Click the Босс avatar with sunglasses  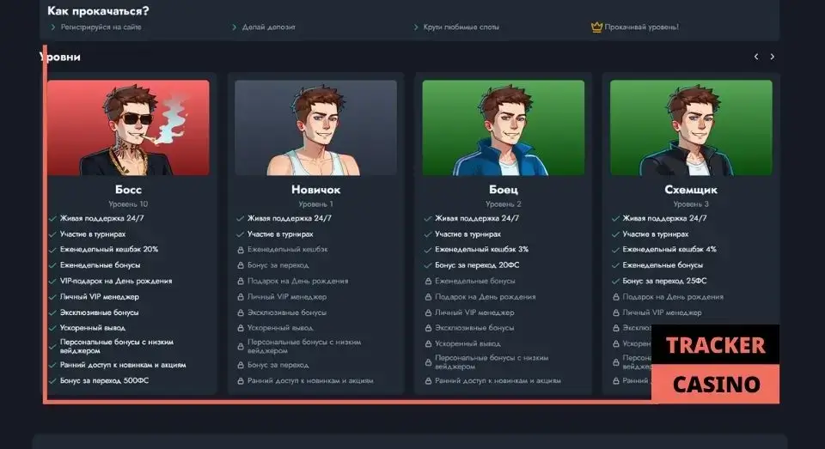coord(128,128)
